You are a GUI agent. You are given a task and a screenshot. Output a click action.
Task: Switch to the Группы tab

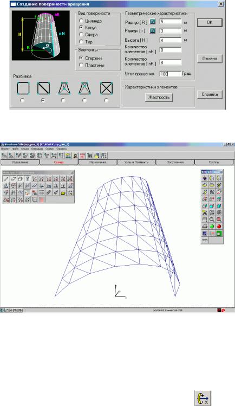point(214,162)
